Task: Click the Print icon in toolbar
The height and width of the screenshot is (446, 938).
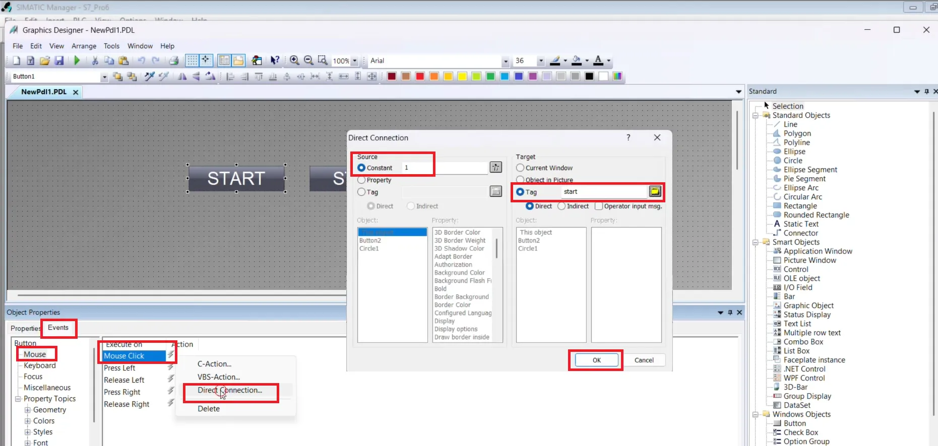Action: (x=174, y=60)
